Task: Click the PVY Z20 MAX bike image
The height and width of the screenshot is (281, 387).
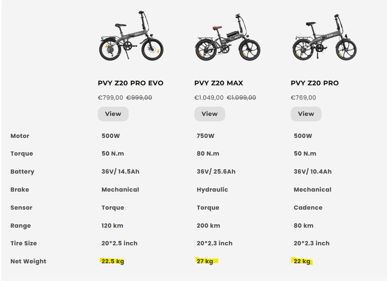Action: (x=227, y=37)
